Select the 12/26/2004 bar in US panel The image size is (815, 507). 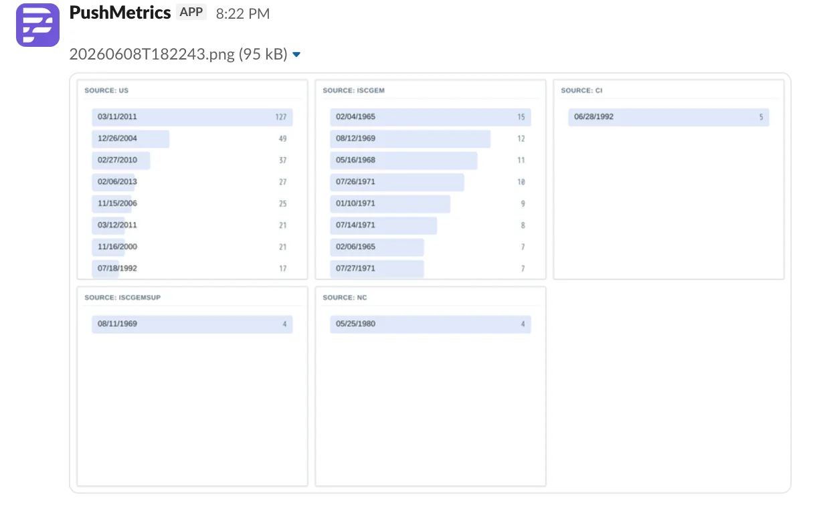(192, 139)
